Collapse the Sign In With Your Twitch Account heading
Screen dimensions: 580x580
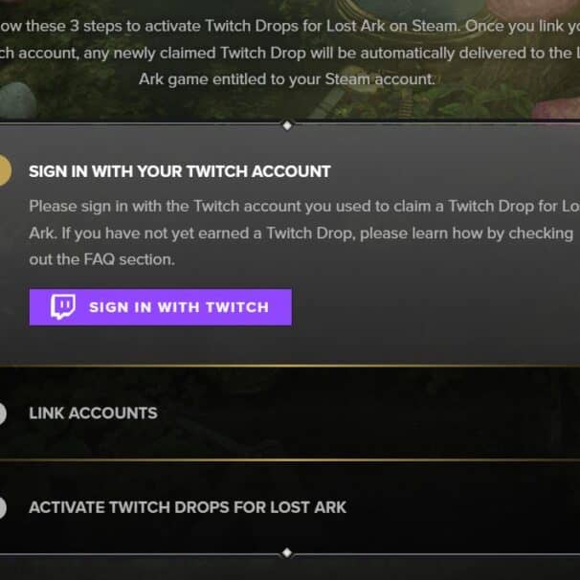[180, 171]
